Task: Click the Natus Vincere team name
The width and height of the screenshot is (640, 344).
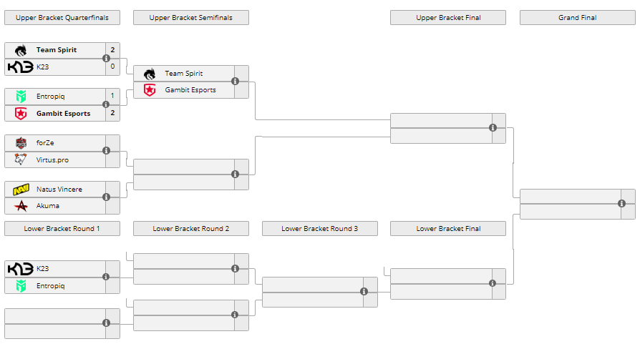Action: [59, 190]
